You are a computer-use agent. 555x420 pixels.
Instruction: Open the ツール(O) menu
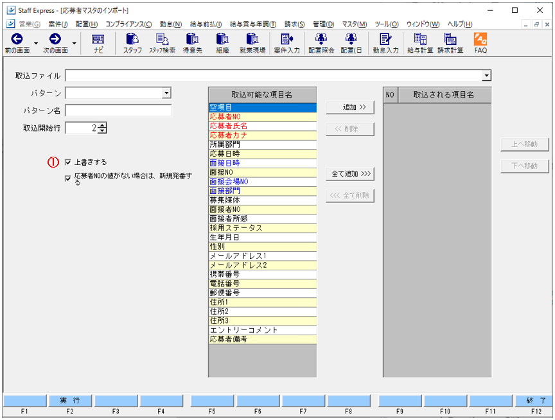click(387, 24)
